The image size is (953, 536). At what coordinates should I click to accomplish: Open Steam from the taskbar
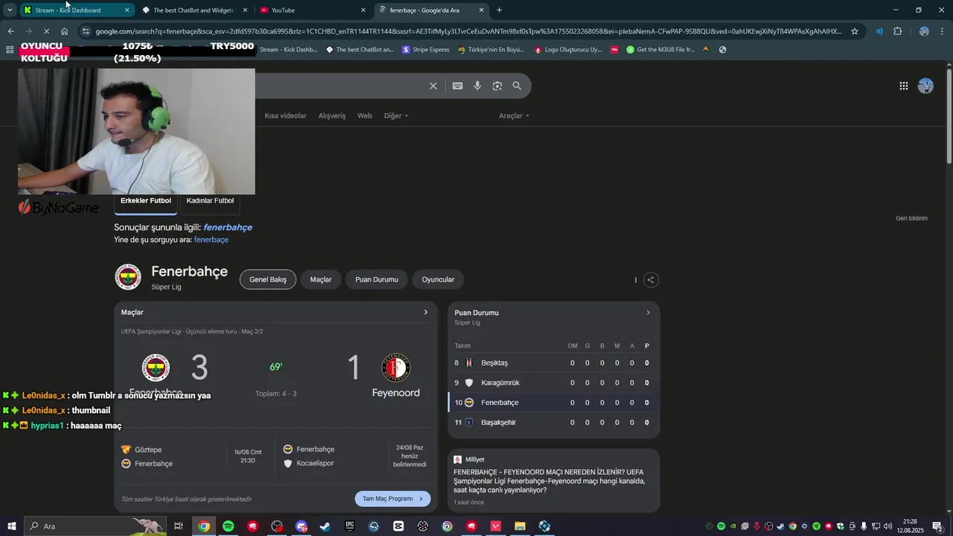click(325, 526)
